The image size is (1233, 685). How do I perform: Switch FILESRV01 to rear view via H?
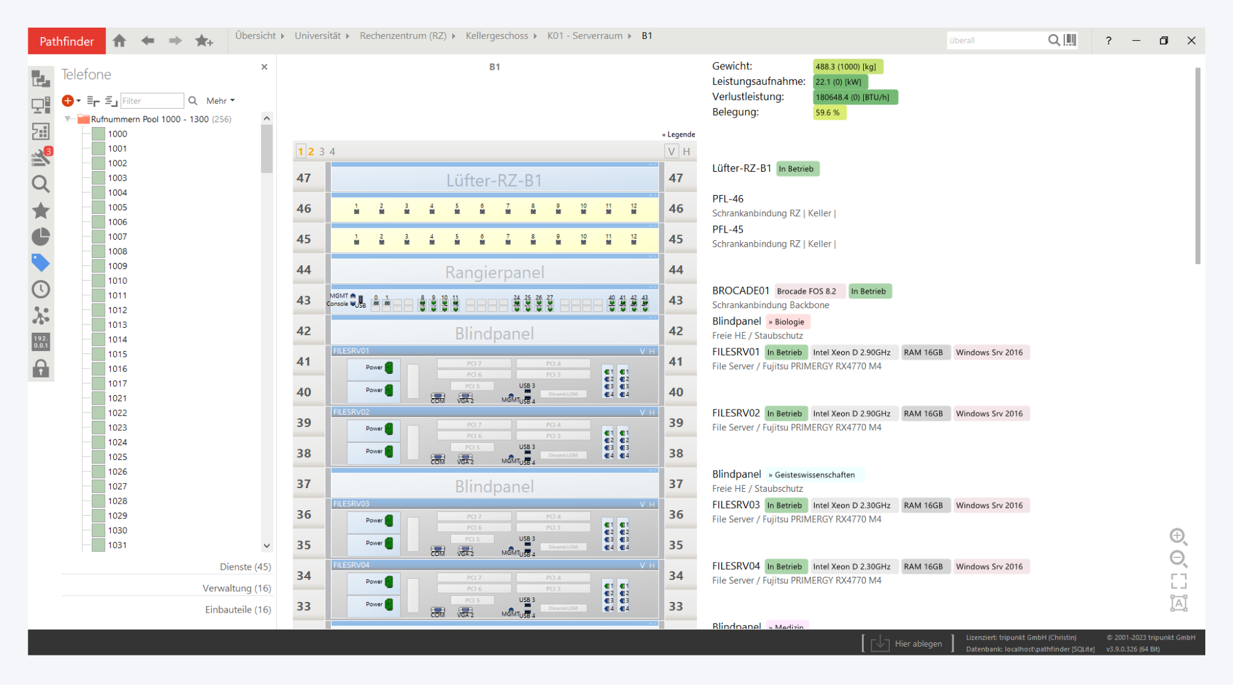pos(652,351)
